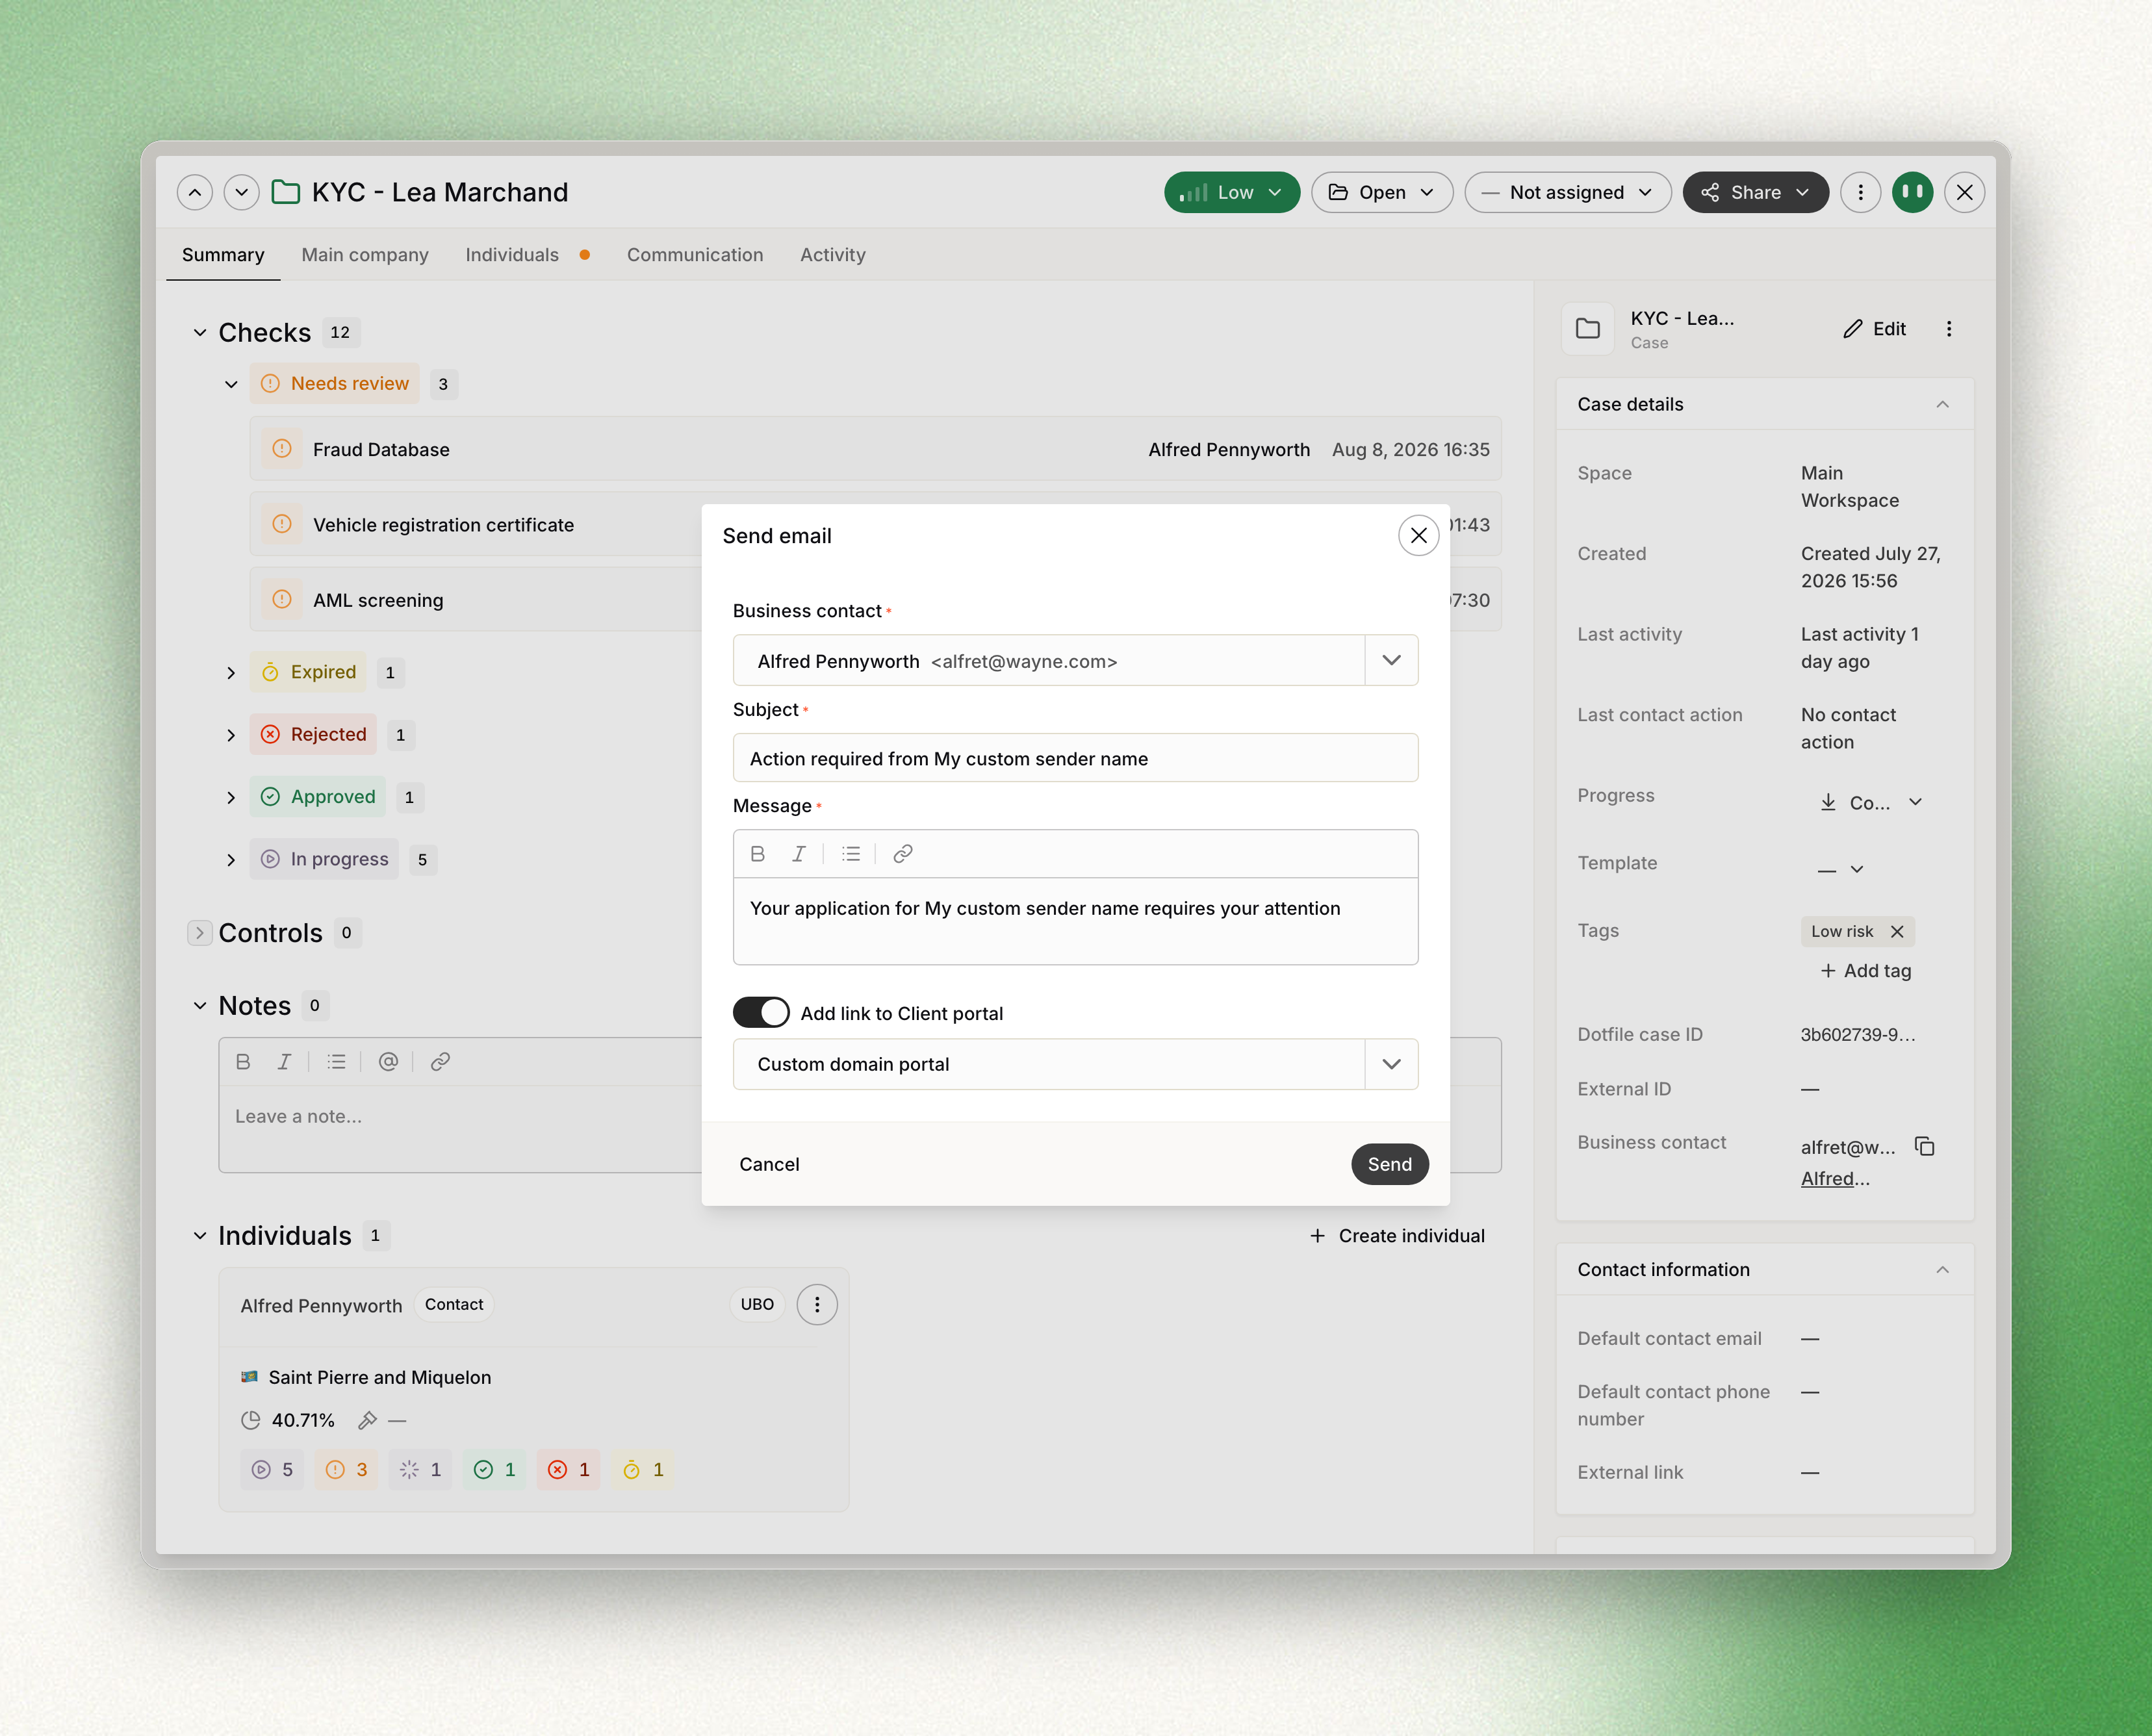Click the Subject input field
Image resolution: width=2152 pixels, height=1736 pixels.
tap(1075, 758)
